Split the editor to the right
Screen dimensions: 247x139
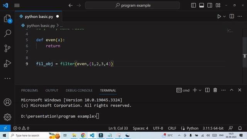pyautogui.click(x=232, y=16)
